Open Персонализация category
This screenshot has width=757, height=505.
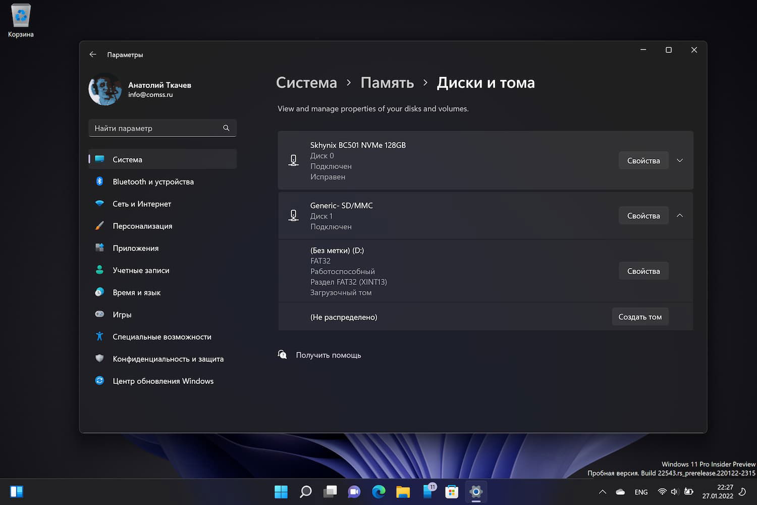coord(163,226)
